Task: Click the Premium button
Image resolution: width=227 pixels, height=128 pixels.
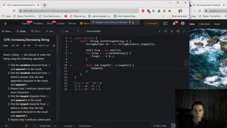Action: 151,23
